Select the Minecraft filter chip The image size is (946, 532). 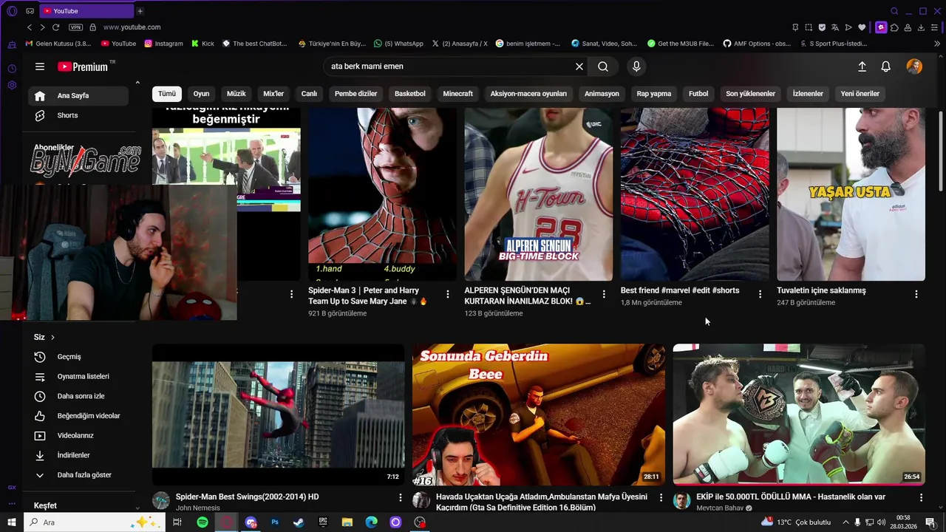[457, 94]
